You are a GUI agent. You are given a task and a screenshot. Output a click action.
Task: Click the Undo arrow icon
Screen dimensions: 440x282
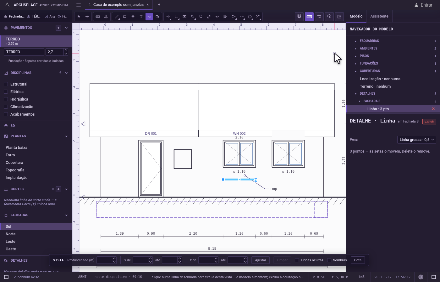[x=319, y=17]
